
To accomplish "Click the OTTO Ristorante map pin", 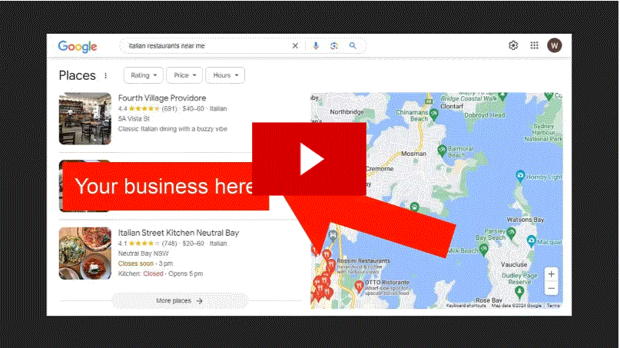I will (359, 287).
